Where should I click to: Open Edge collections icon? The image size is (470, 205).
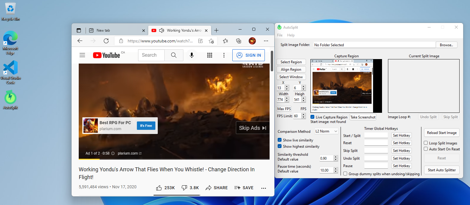pos(239,41)
